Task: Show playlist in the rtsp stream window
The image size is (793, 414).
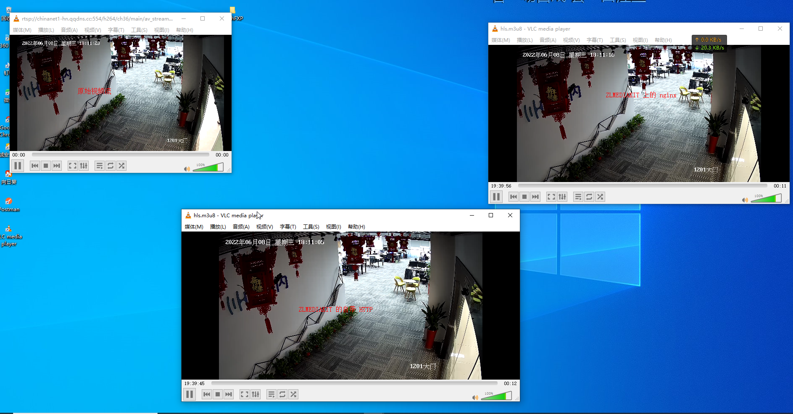Action: pos(100,166)
